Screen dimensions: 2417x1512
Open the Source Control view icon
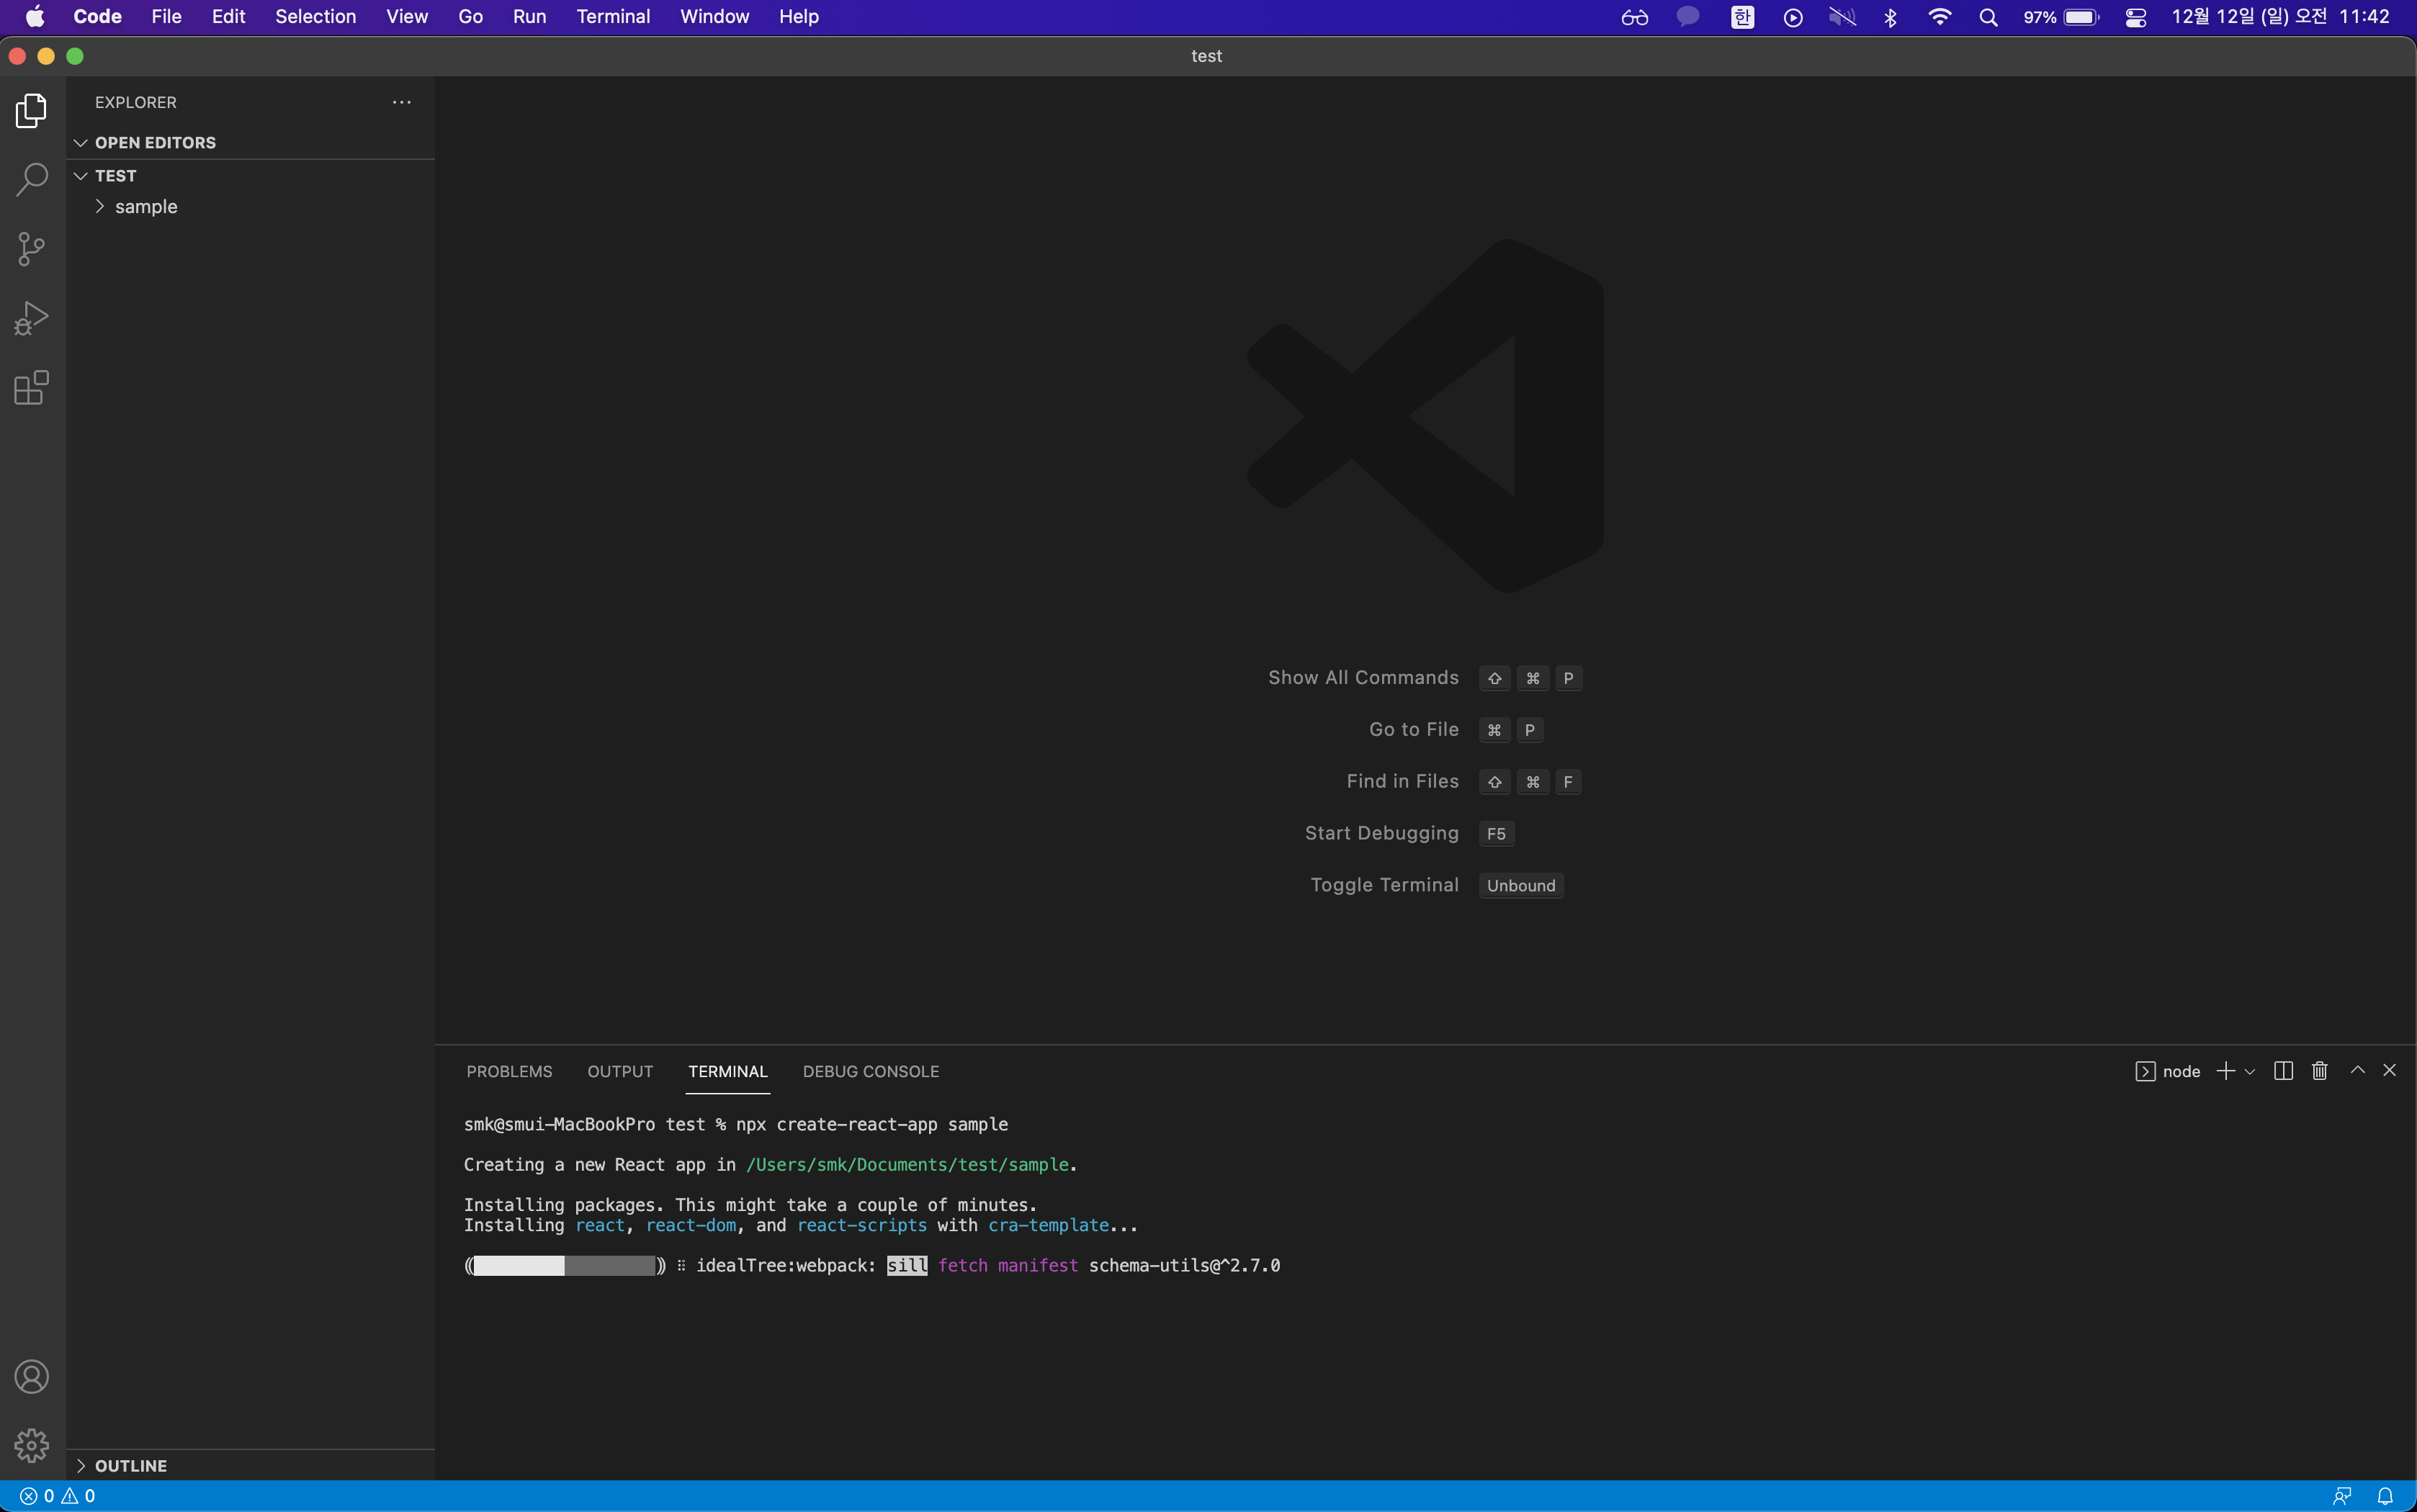32,249
